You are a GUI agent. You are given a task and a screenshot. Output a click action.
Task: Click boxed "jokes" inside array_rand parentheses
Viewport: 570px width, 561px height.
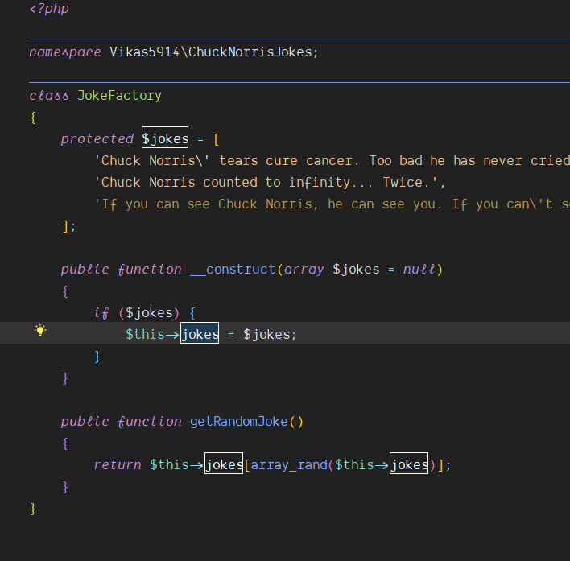point(409,464)
